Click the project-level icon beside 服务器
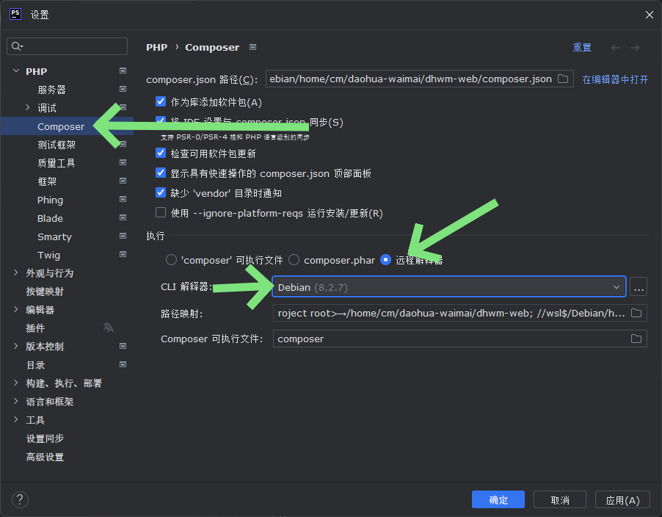Screen dimensions: 662x517 [123, 89]
